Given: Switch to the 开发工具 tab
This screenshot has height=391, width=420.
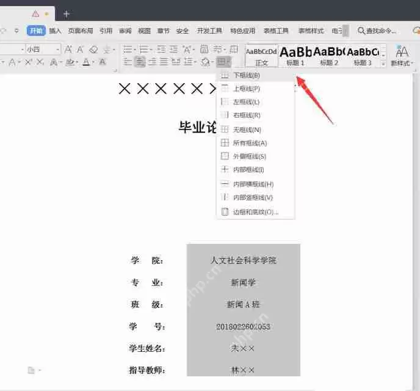Looking at the screenshot, I should point(209,31).
